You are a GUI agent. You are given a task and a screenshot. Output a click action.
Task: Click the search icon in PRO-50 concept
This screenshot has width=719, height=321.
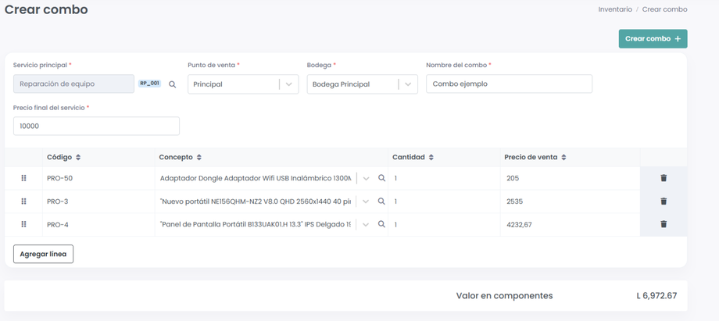point(381,178)
